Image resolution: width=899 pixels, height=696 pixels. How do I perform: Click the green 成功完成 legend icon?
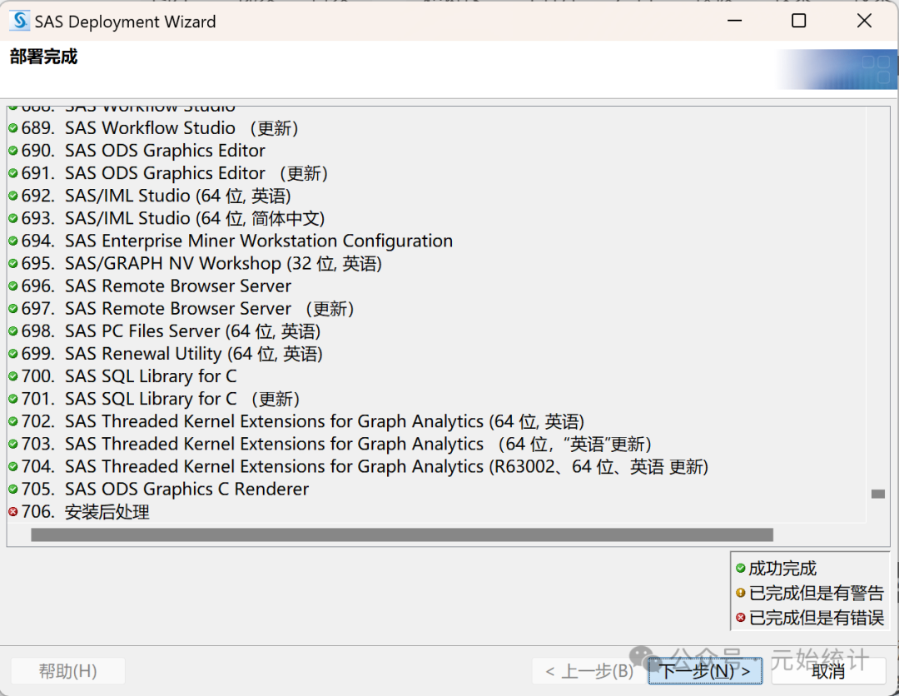point(741,568)
